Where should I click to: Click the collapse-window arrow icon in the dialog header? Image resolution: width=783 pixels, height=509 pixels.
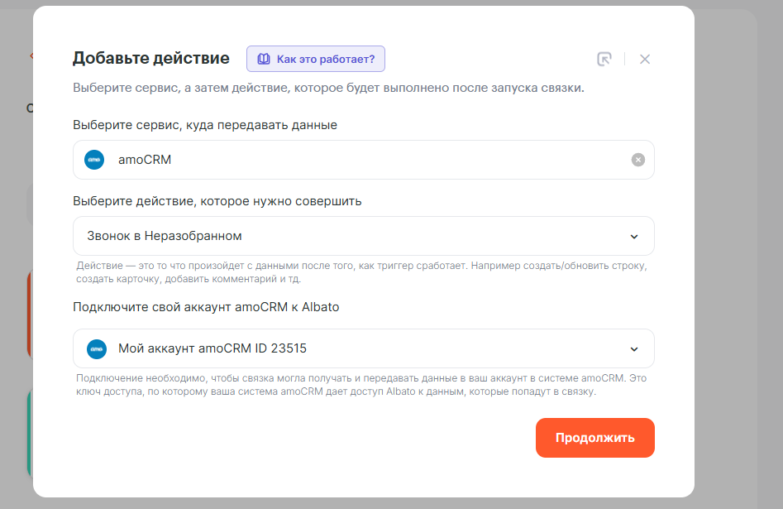(604, 59)
